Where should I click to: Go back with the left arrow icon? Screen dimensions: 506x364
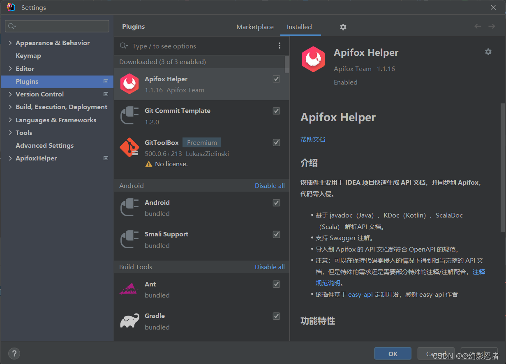point(478,26)
